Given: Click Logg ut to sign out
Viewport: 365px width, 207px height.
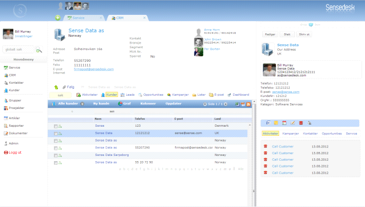Looking at the screenshot, I should tap(15, 153).
